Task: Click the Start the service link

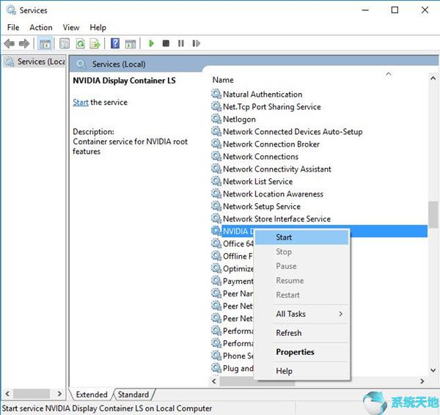Action: click(81, 103)
